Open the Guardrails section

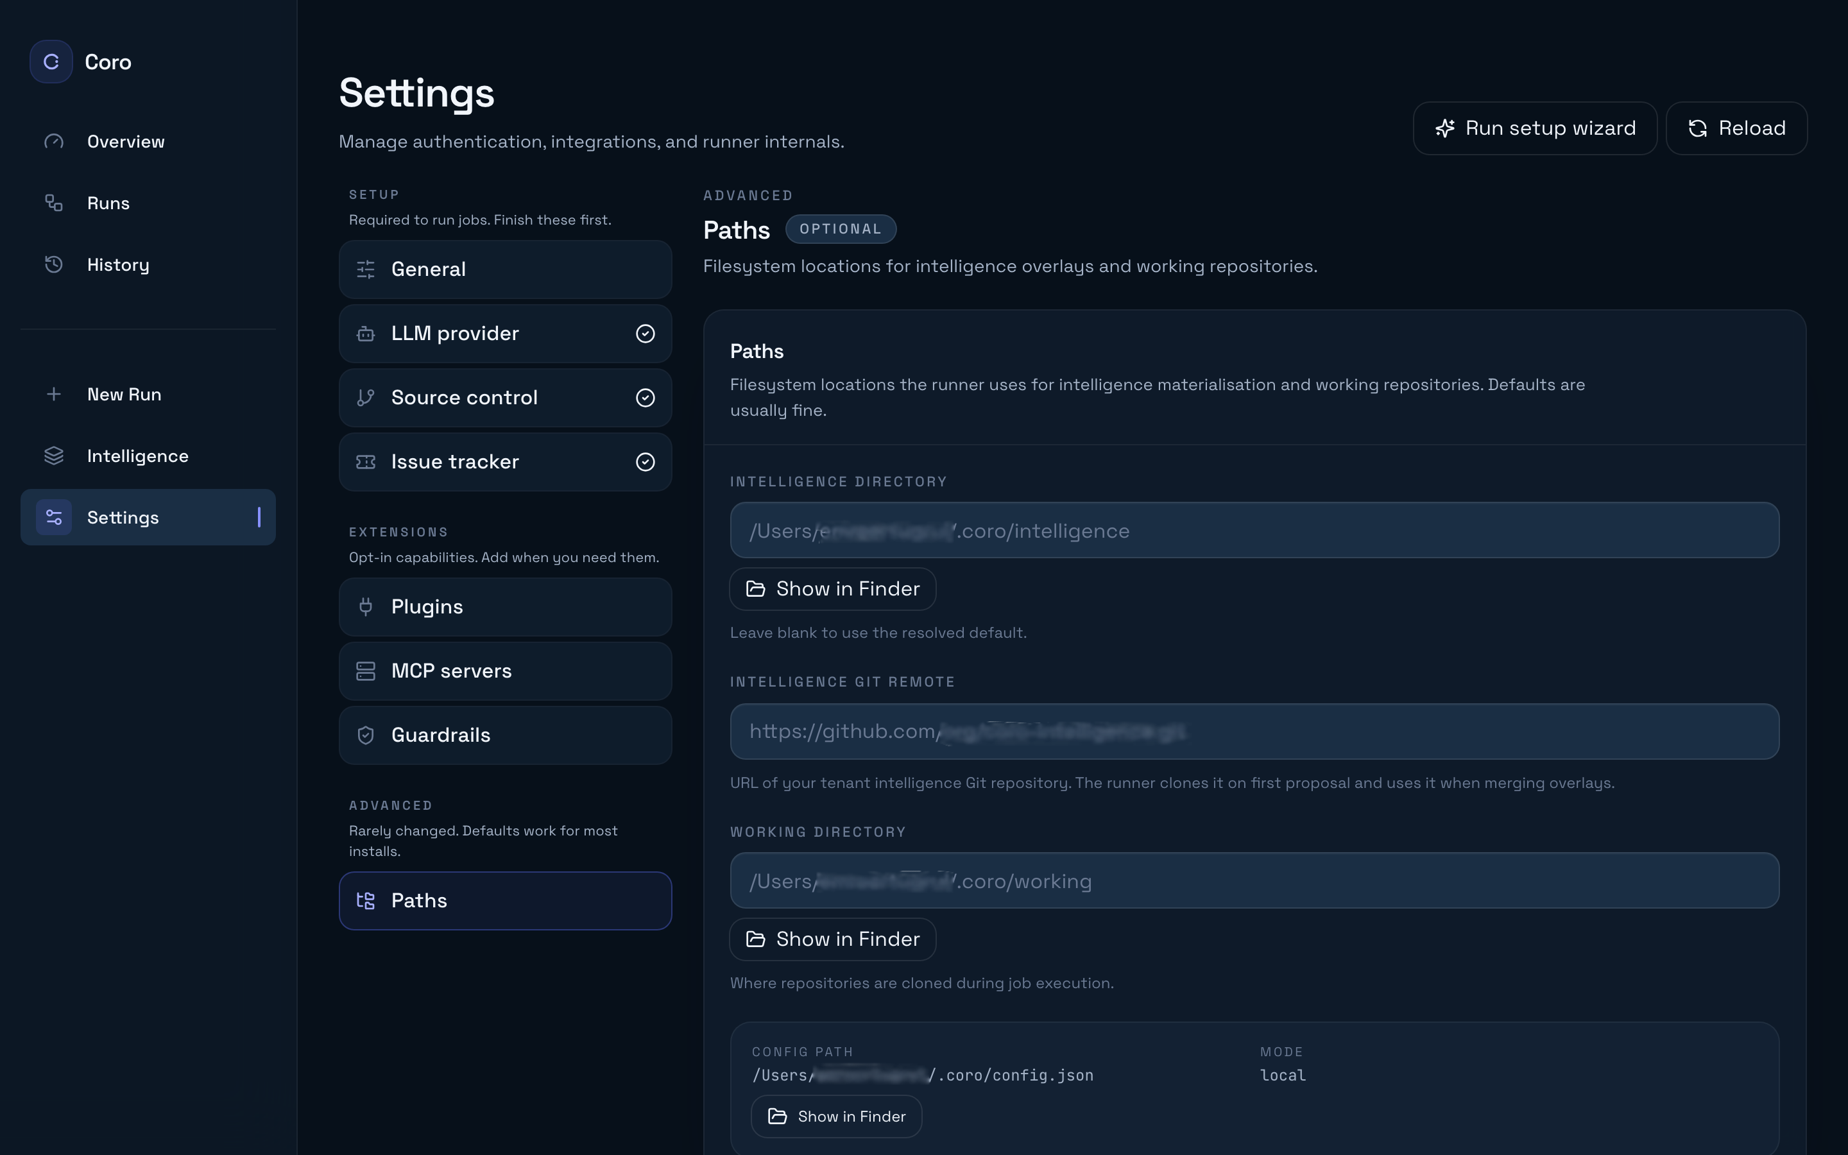(506, 735)
